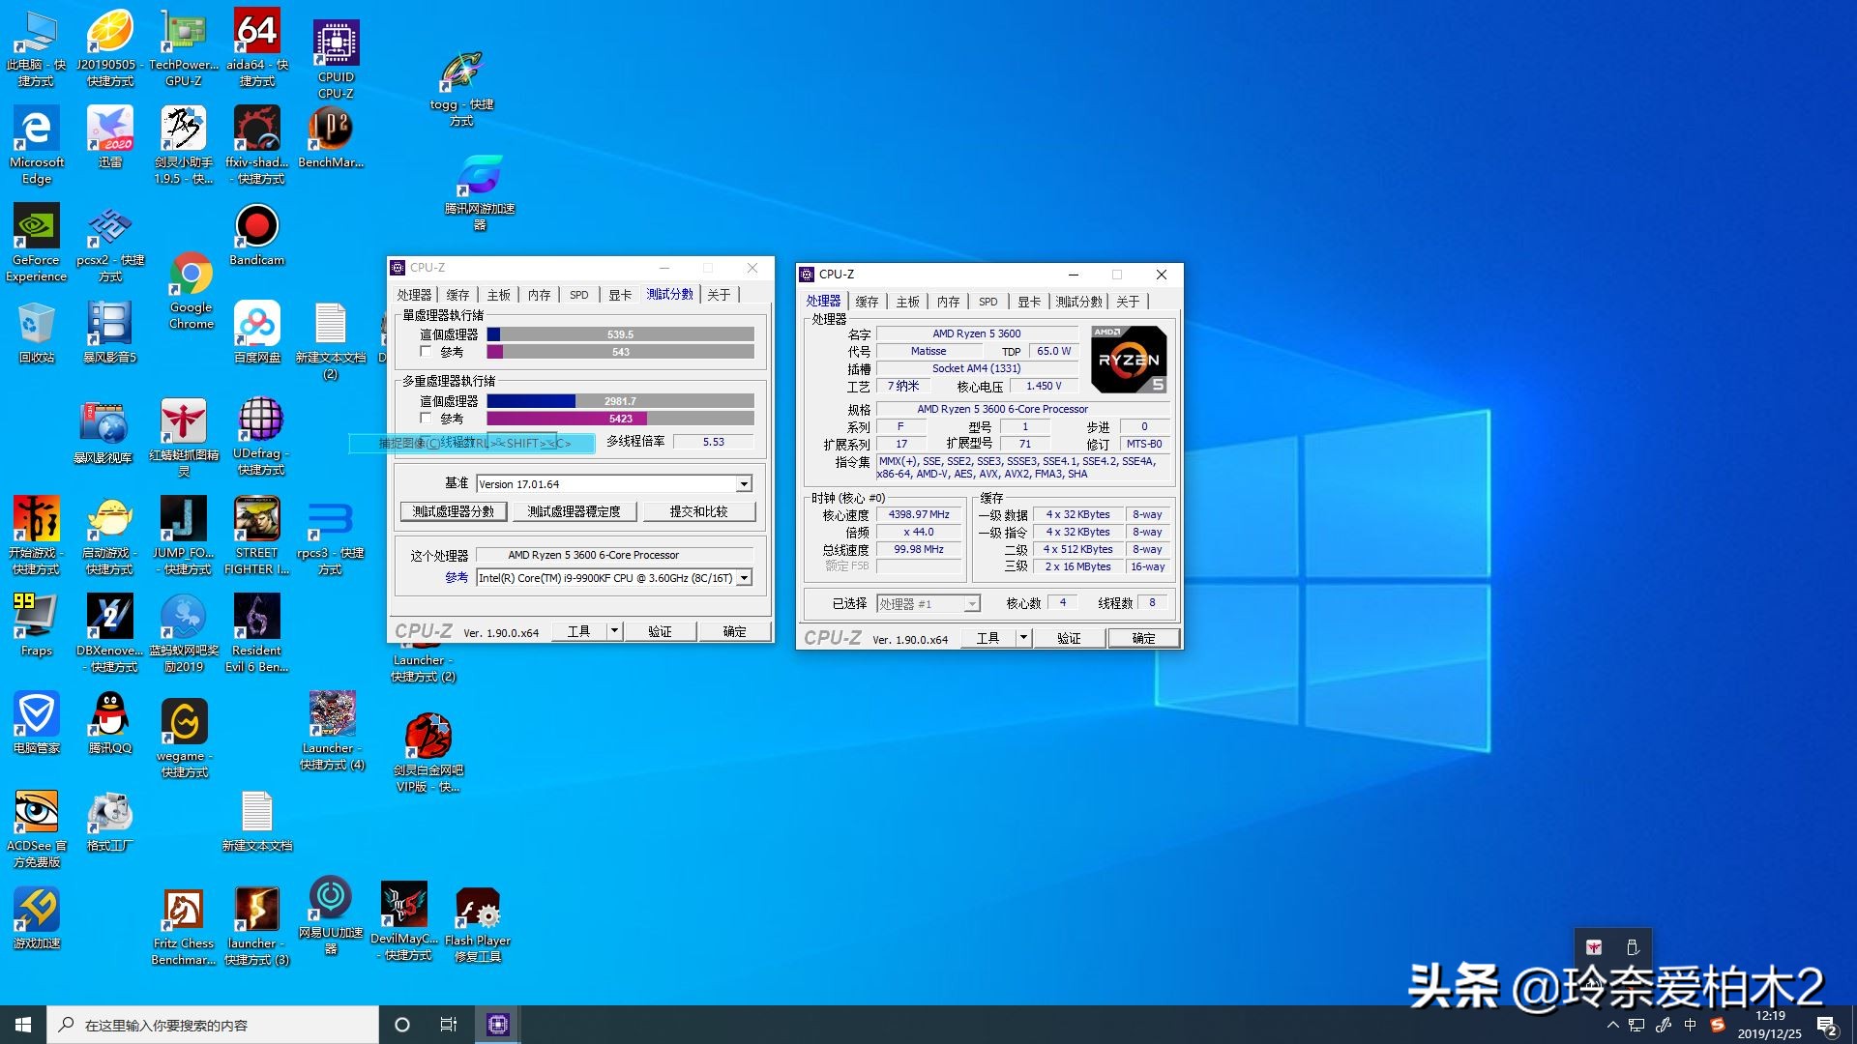Click the multi-thread 2981.7 score bar

620,401
